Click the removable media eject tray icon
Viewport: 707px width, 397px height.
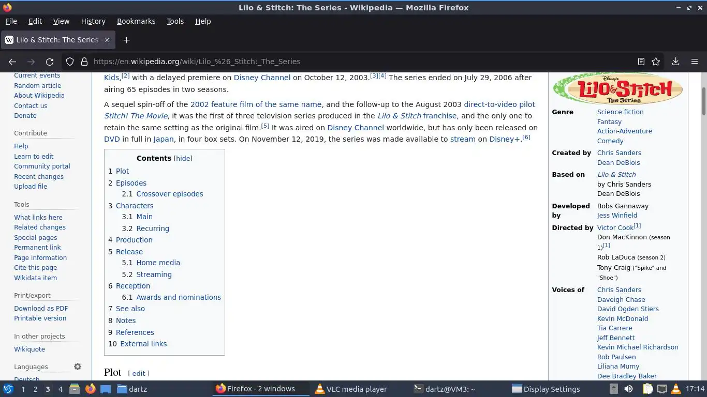point(613,389)
